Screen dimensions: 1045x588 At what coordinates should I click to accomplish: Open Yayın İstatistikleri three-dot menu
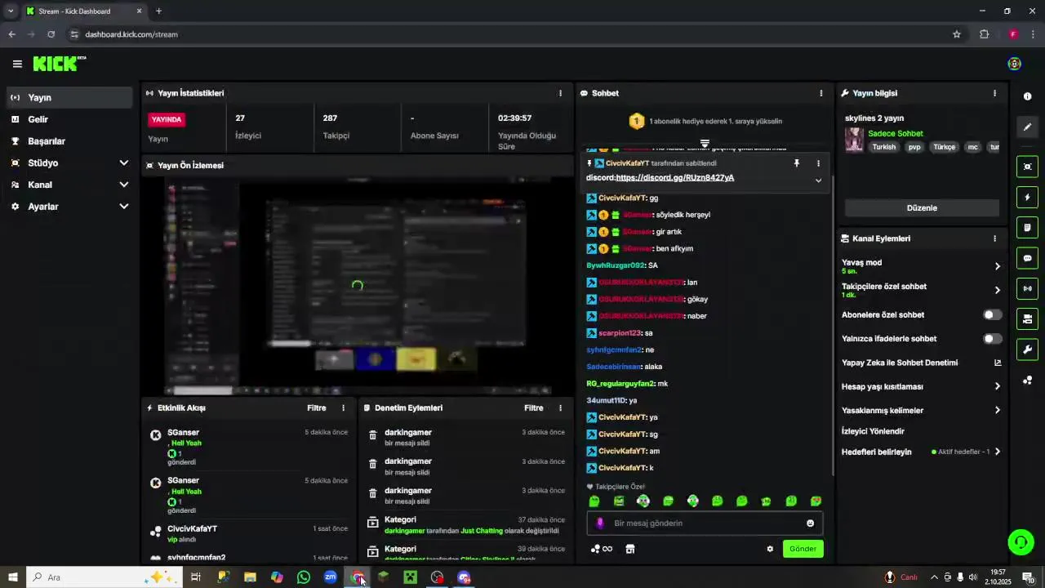560,93
